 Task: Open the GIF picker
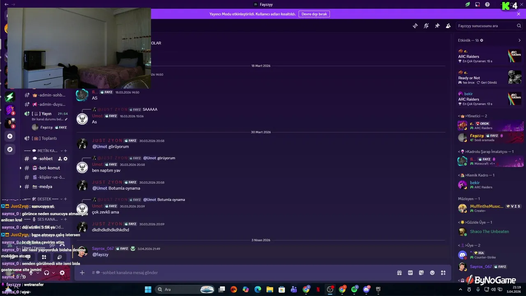point(410,273)
